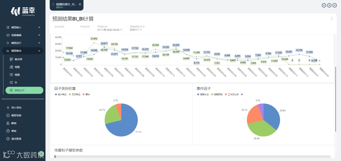Screen dimensions: 341x161
Task: Click the previous-tab left arrow icon
Action: pyautogui.click(x=324, y=5)
